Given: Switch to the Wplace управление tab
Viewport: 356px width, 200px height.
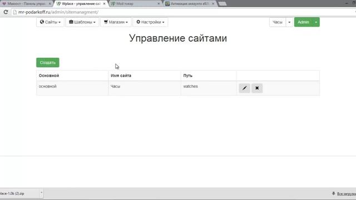Looking at the screenshot, I should pos(81,4).
